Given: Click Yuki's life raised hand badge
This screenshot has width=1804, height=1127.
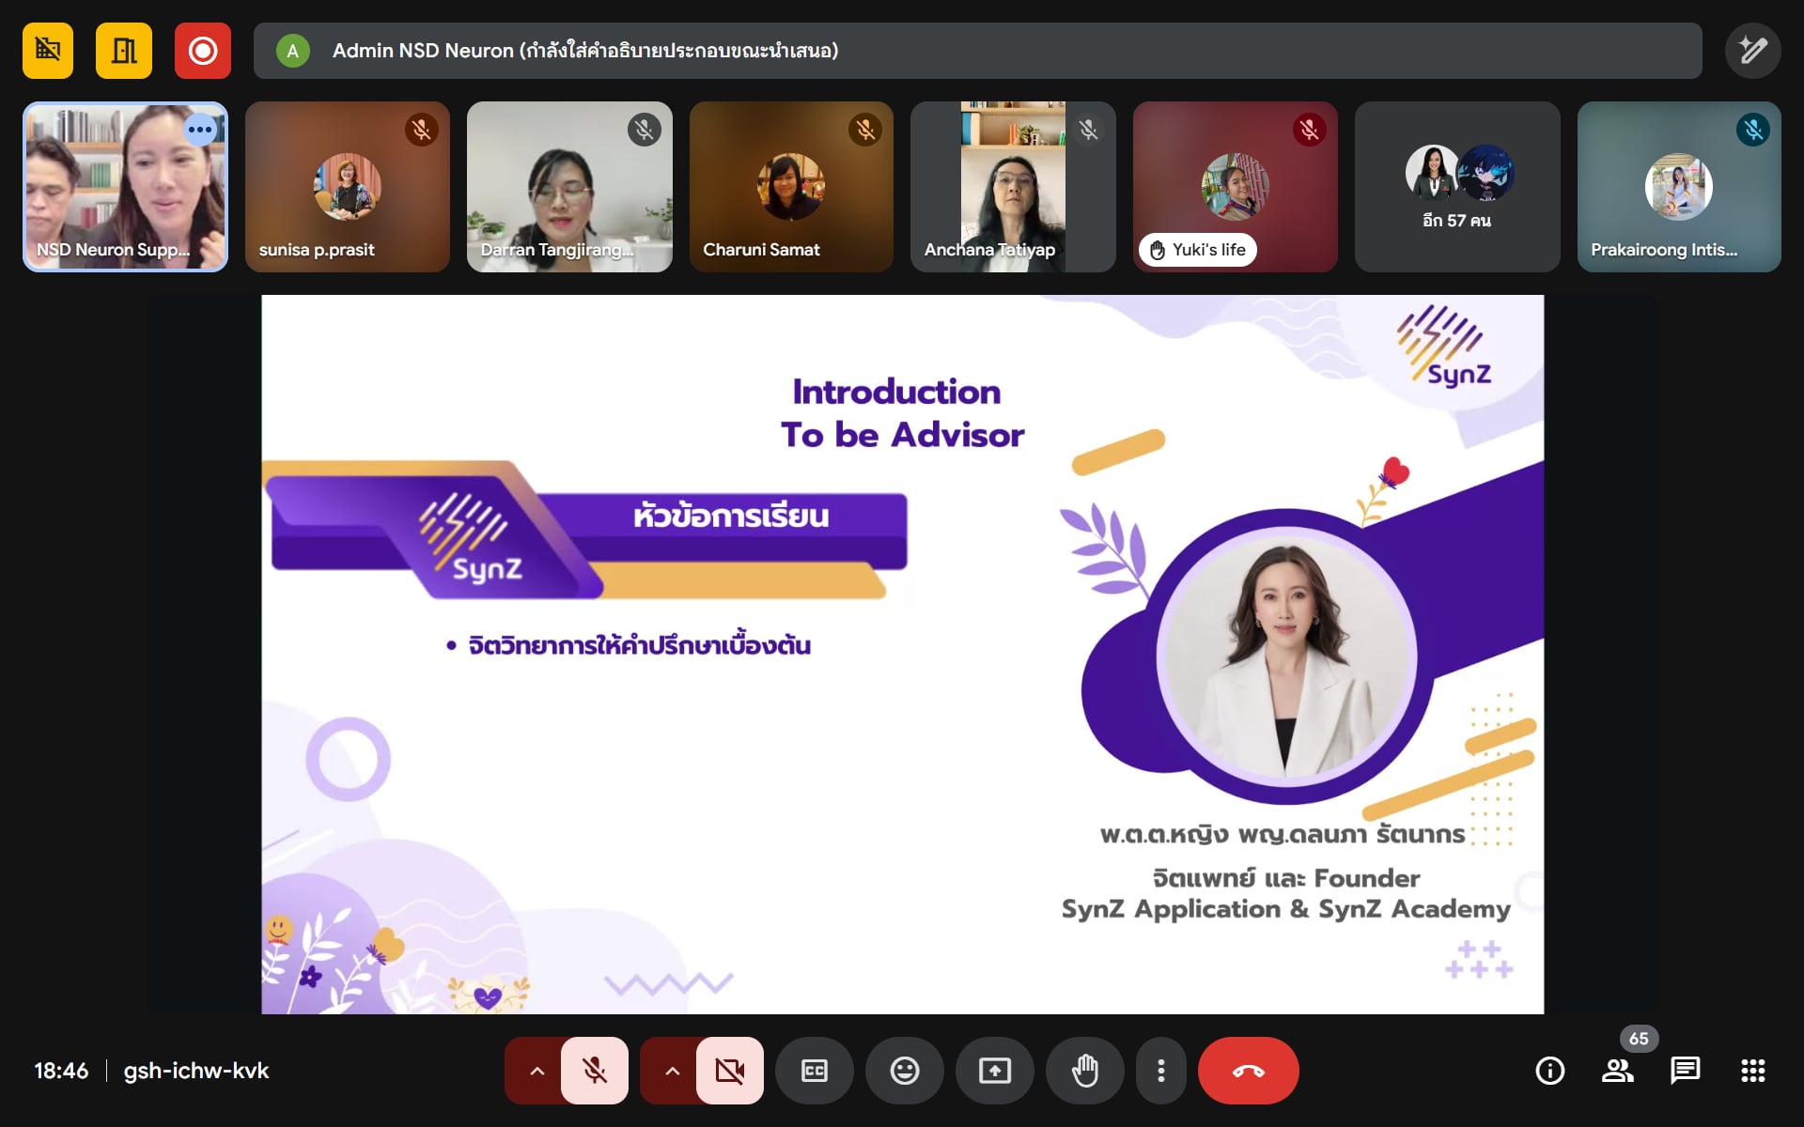Looking at the screenshot, I should pyautogui.click(x=1197, y=250).
